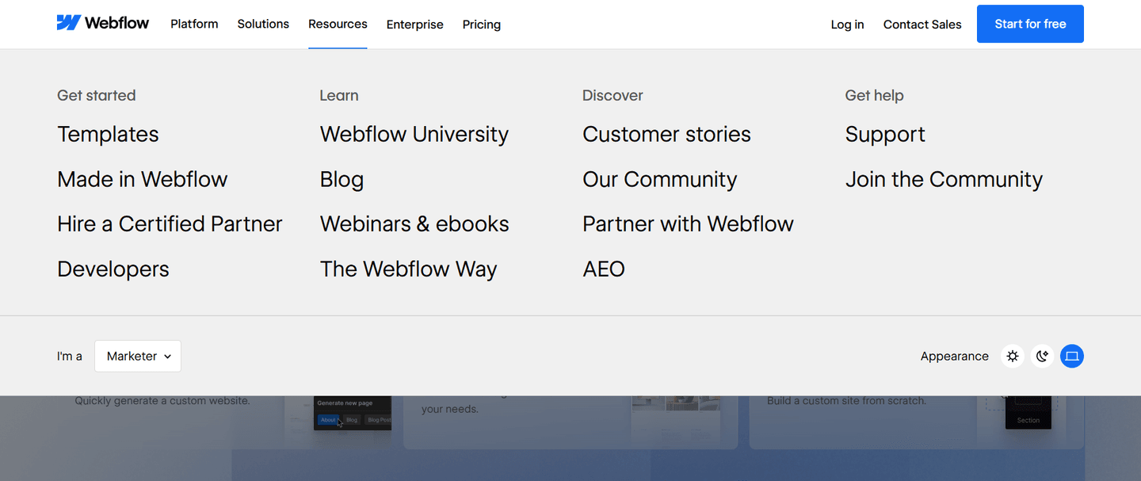Click Log in link
1141x481 pixels.
click(847, 25)
